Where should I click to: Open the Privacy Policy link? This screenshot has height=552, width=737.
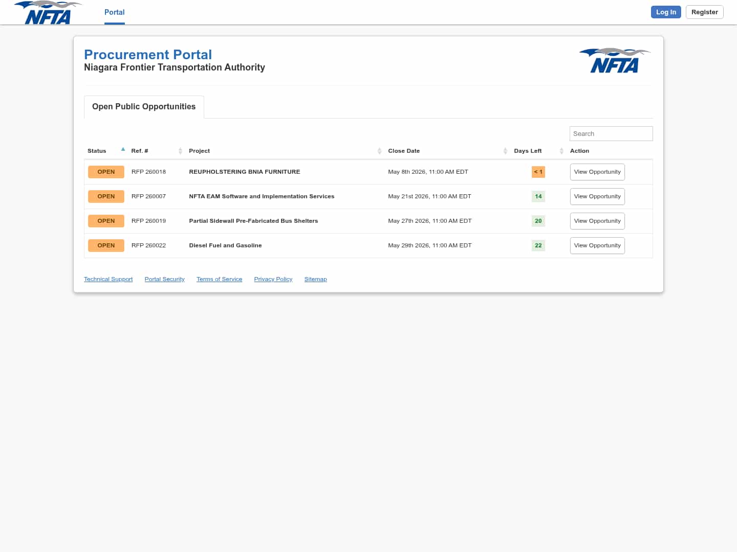click(x=273, y=279)
